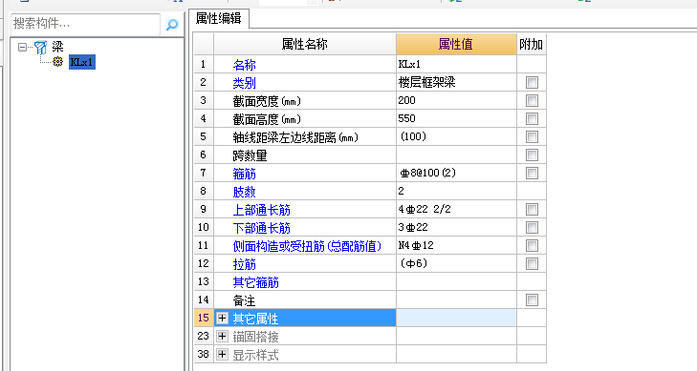Toggle the 侧面构造或受扭筋 附加 checkbox
697x371 pixels.
point(532,245)
